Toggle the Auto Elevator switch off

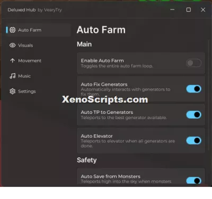coord(194,141)
